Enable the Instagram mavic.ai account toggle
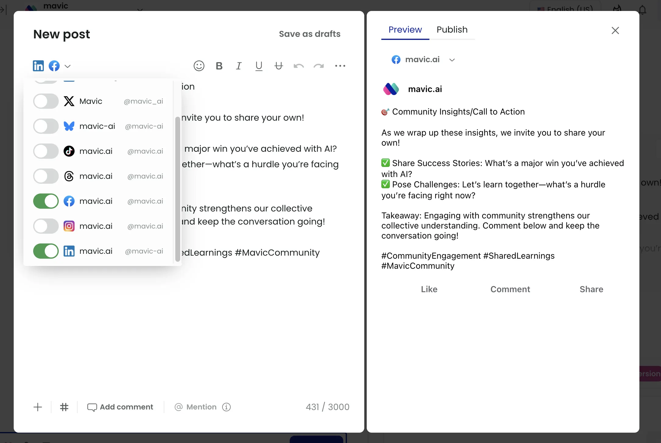The image size is (661, 443). tap(46, 226)
